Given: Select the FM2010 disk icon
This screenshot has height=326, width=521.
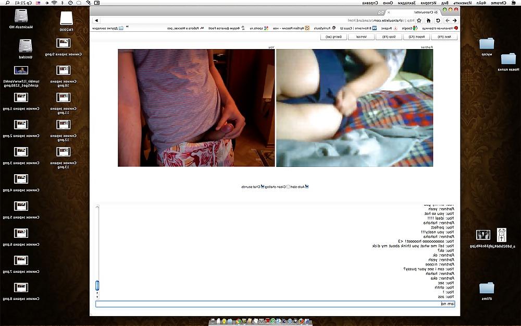Looking at the screenshot, I should point(67,18).
